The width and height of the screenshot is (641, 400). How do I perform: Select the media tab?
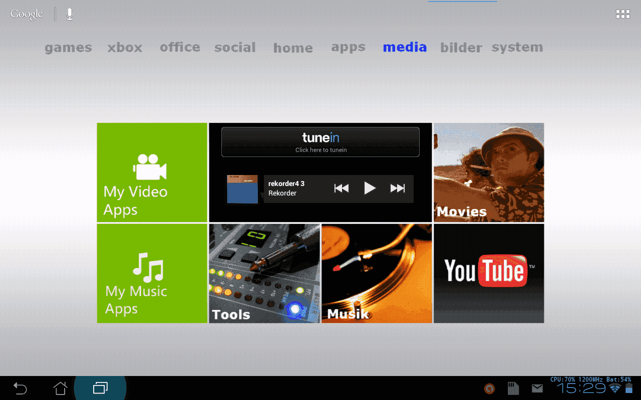[405, 47]
